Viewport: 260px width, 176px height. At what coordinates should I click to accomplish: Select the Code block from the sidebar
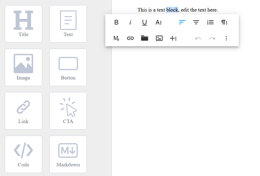(x=24, y=154)
